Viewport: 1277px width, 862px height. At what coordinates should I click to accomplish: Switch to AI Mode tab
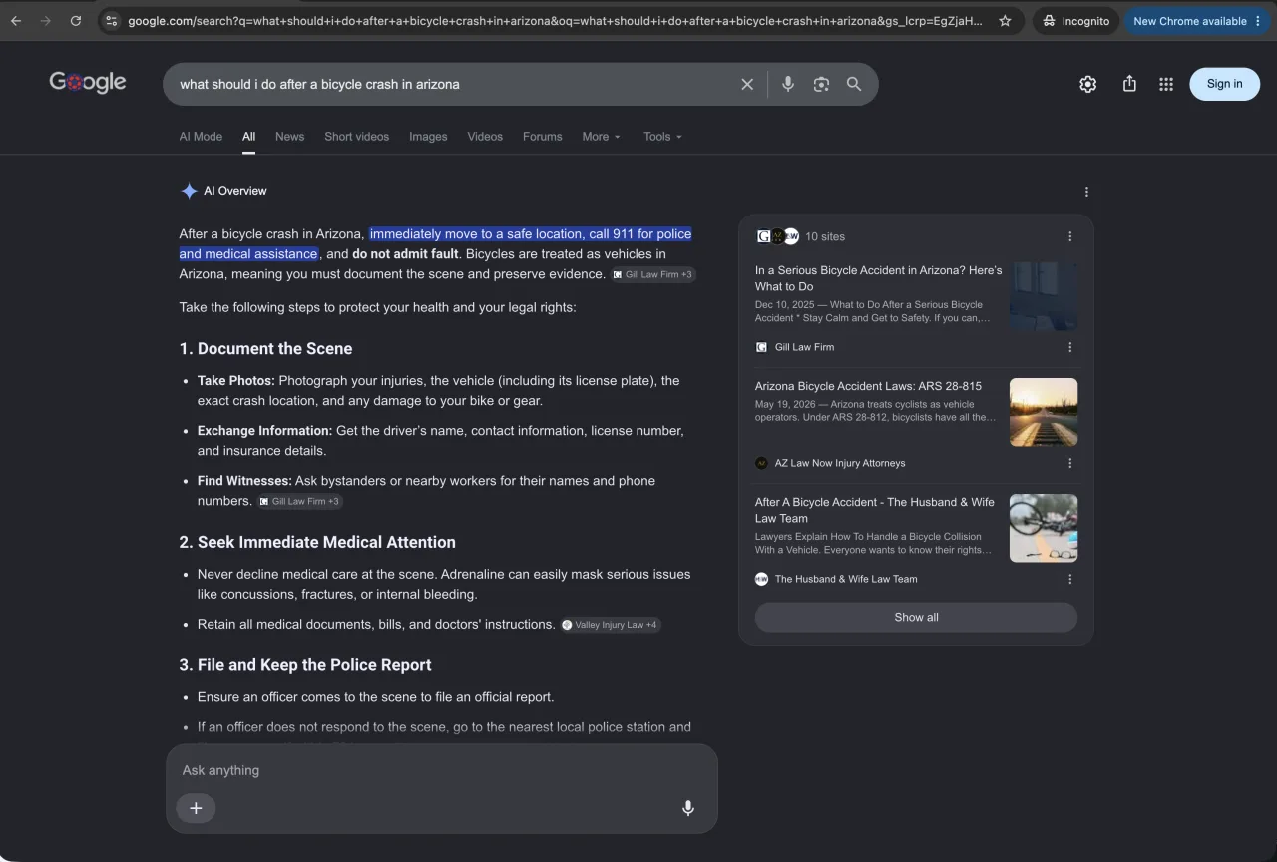[201, 137]
